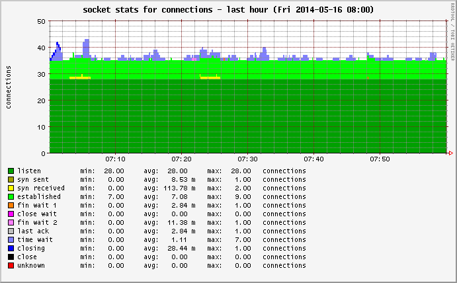Click the time wait purple legend swatch
457x283 pixels.
(11, 239)
